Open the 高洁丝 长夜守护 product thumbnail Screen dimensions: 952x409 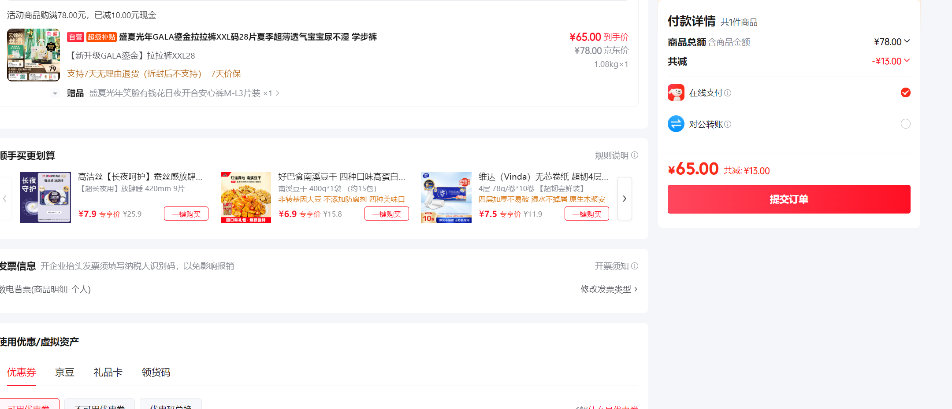pos(45,197)
